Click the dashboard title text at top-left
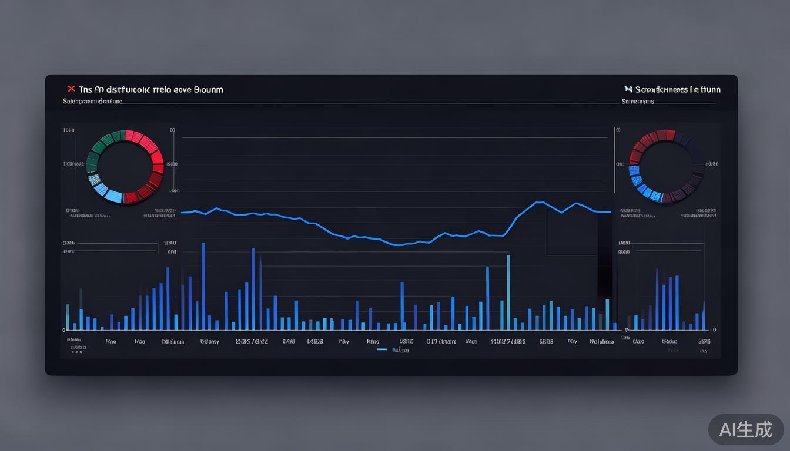Screen dimensions: 790x451 click(x=150, y=90)
